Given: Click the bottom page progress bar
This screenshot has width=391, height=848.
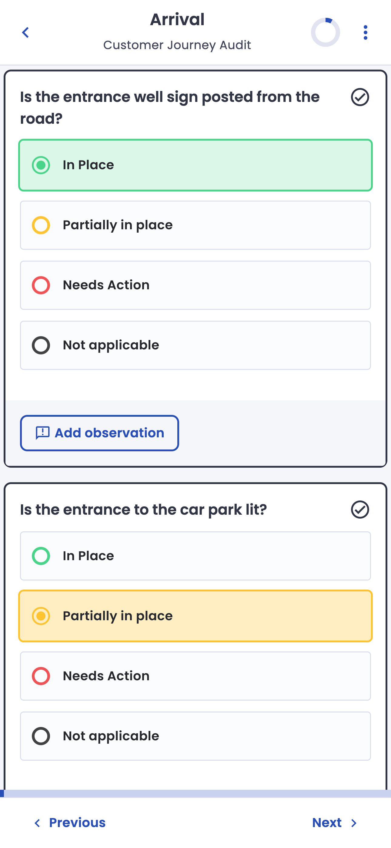Looking at the screenshot, I should coord(195,794).
